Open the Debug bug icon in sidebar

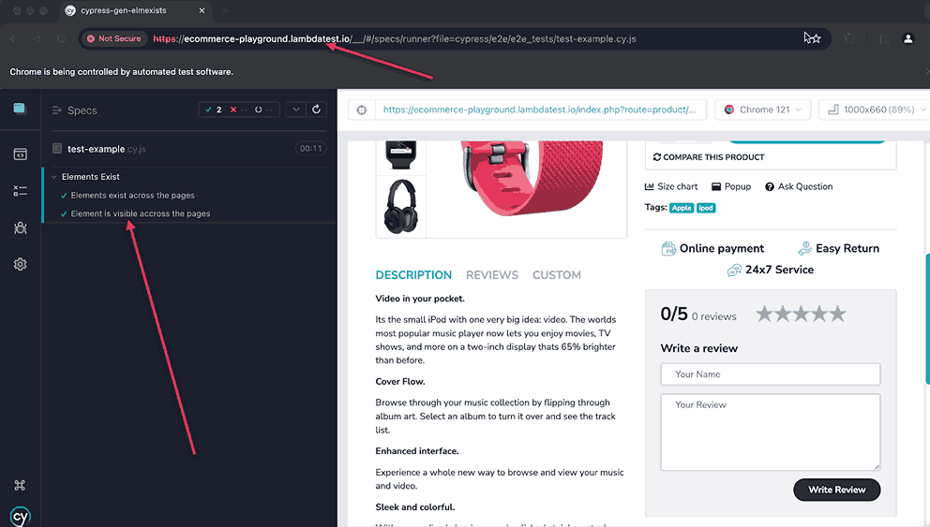pos(21,227)
